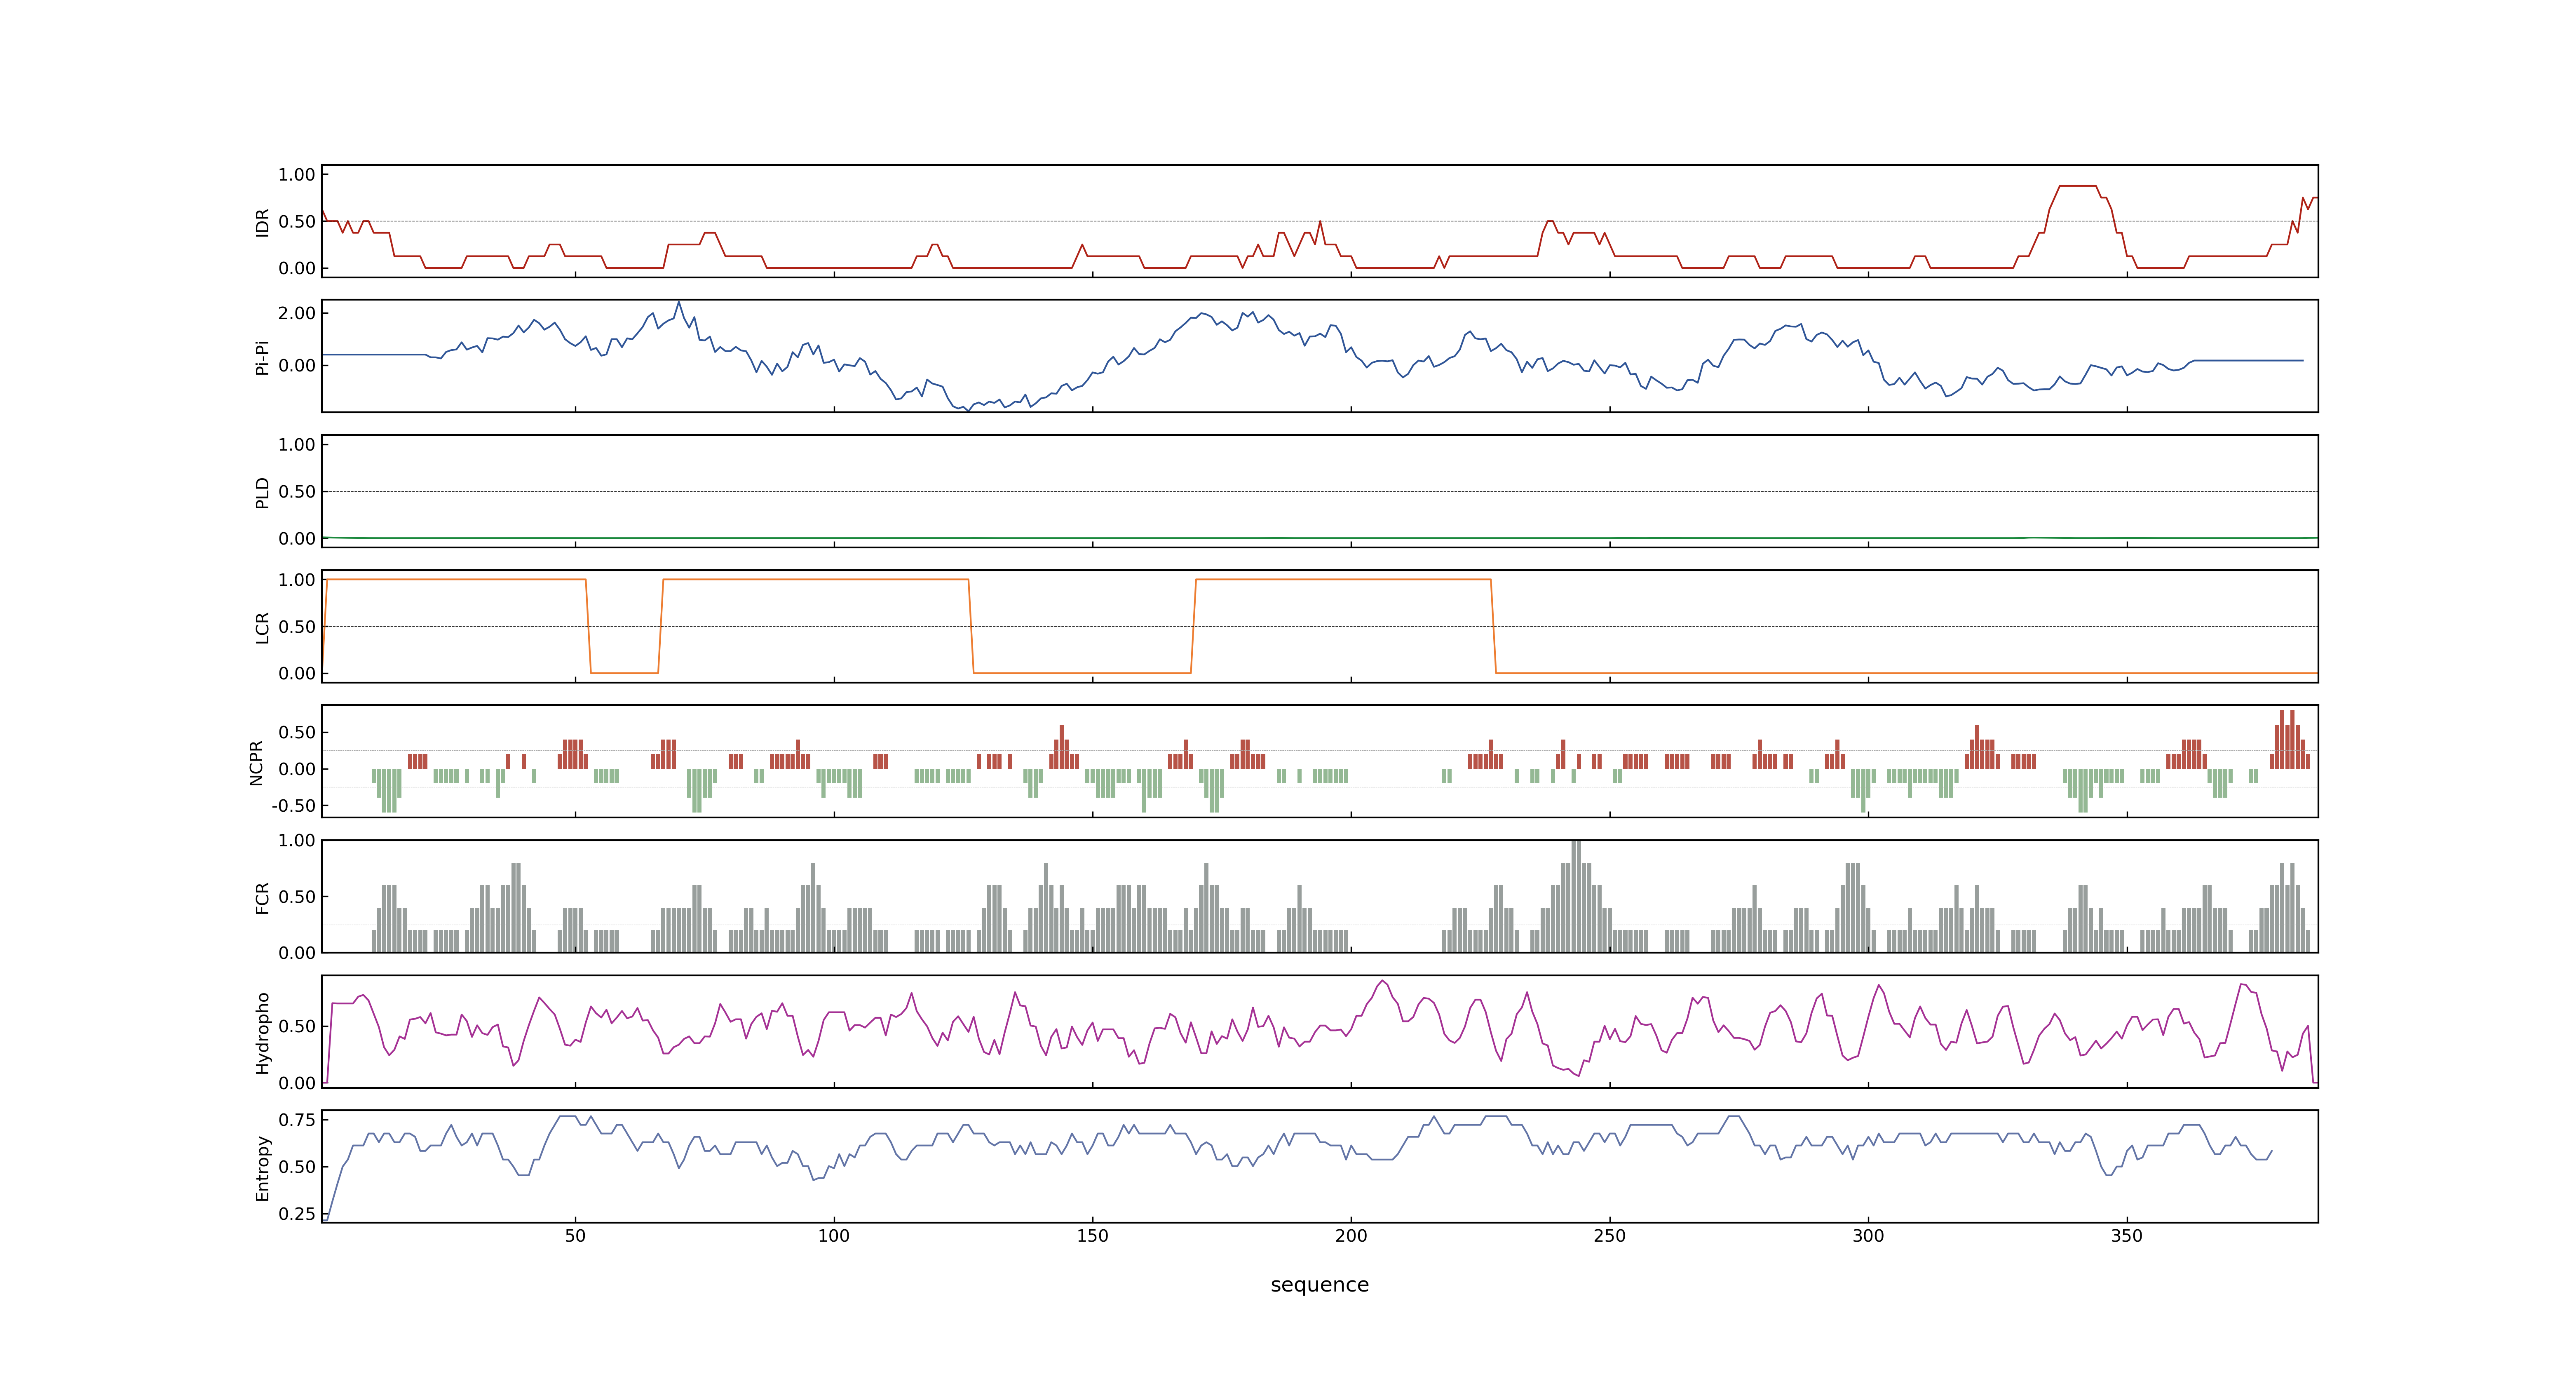Screen dimensions: 2576x1374
Task: Click x-axis tick label 300
Action: [1868, 1236]
